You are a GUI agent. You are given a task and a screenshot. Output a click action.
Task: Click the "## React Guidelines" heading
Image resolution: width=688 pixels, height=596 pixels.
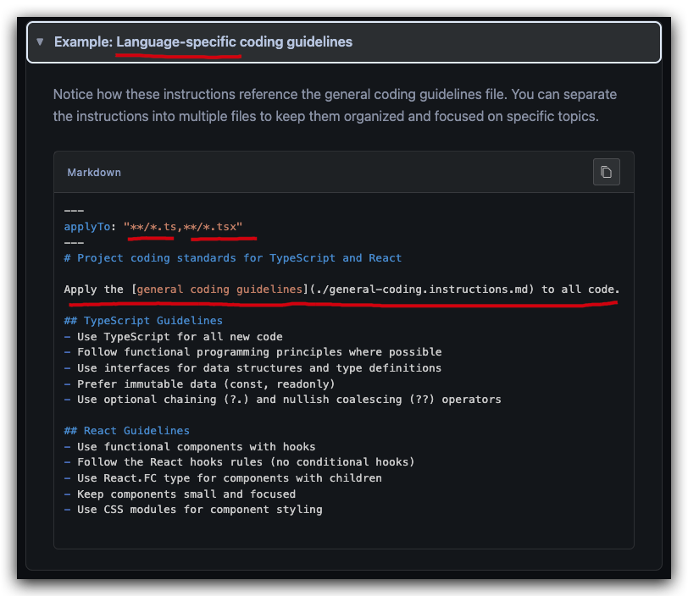click(x=126, y=431)
